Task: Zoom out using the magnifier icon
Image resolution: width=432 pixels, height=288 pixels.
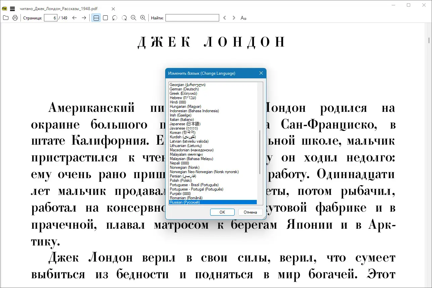Action: coord(133,18)
